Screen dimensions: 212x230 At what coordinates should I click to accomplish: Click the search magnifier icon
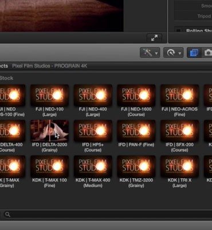(7, 214)
